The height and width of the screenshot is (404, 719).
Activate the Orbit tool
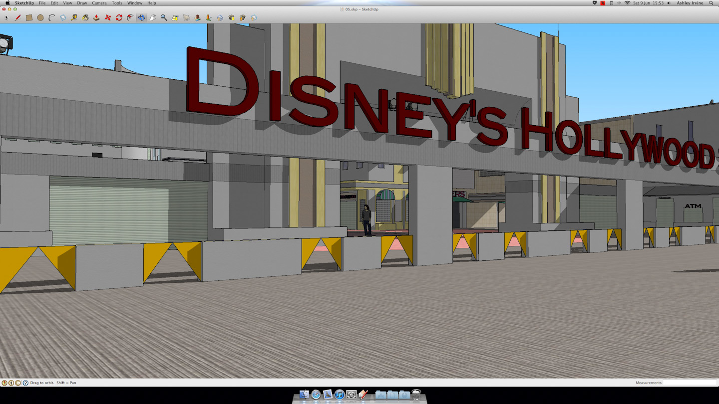[x=141, y=17]
